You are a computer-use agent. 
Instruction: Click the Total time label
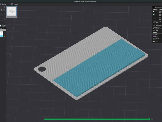pyautogui.click(x=155, y=30)
